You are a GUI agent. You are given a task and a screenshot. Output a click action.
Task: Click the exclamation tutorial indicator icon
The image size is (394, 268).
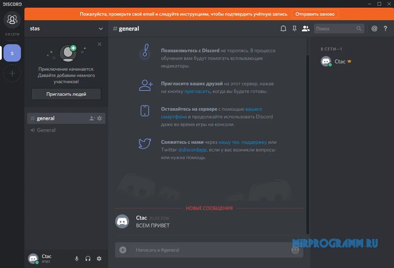click(x=145, y=52)
